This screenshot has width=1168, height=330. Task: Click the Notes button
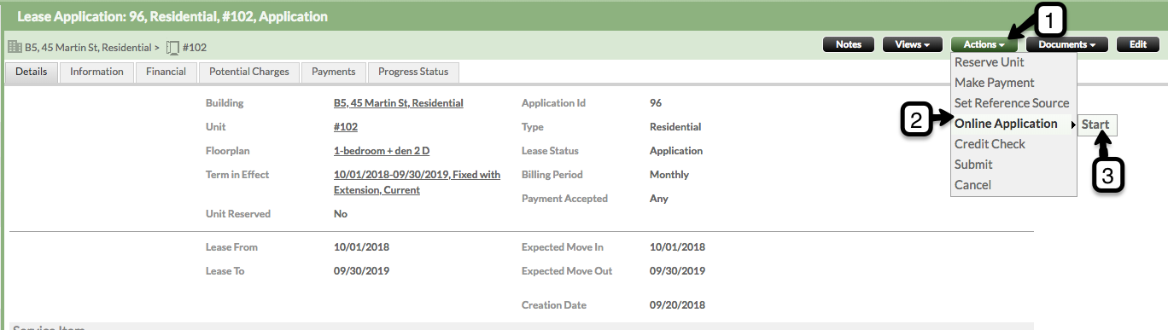coord(849,45)
